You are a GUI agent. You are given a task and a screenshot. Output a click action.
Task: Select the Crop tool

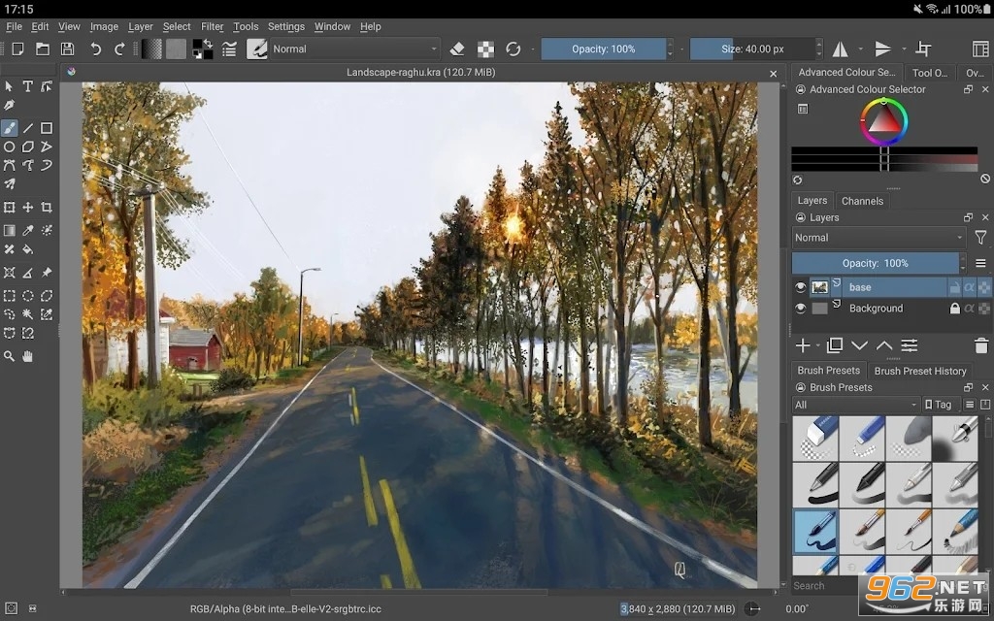pos(47,208)
